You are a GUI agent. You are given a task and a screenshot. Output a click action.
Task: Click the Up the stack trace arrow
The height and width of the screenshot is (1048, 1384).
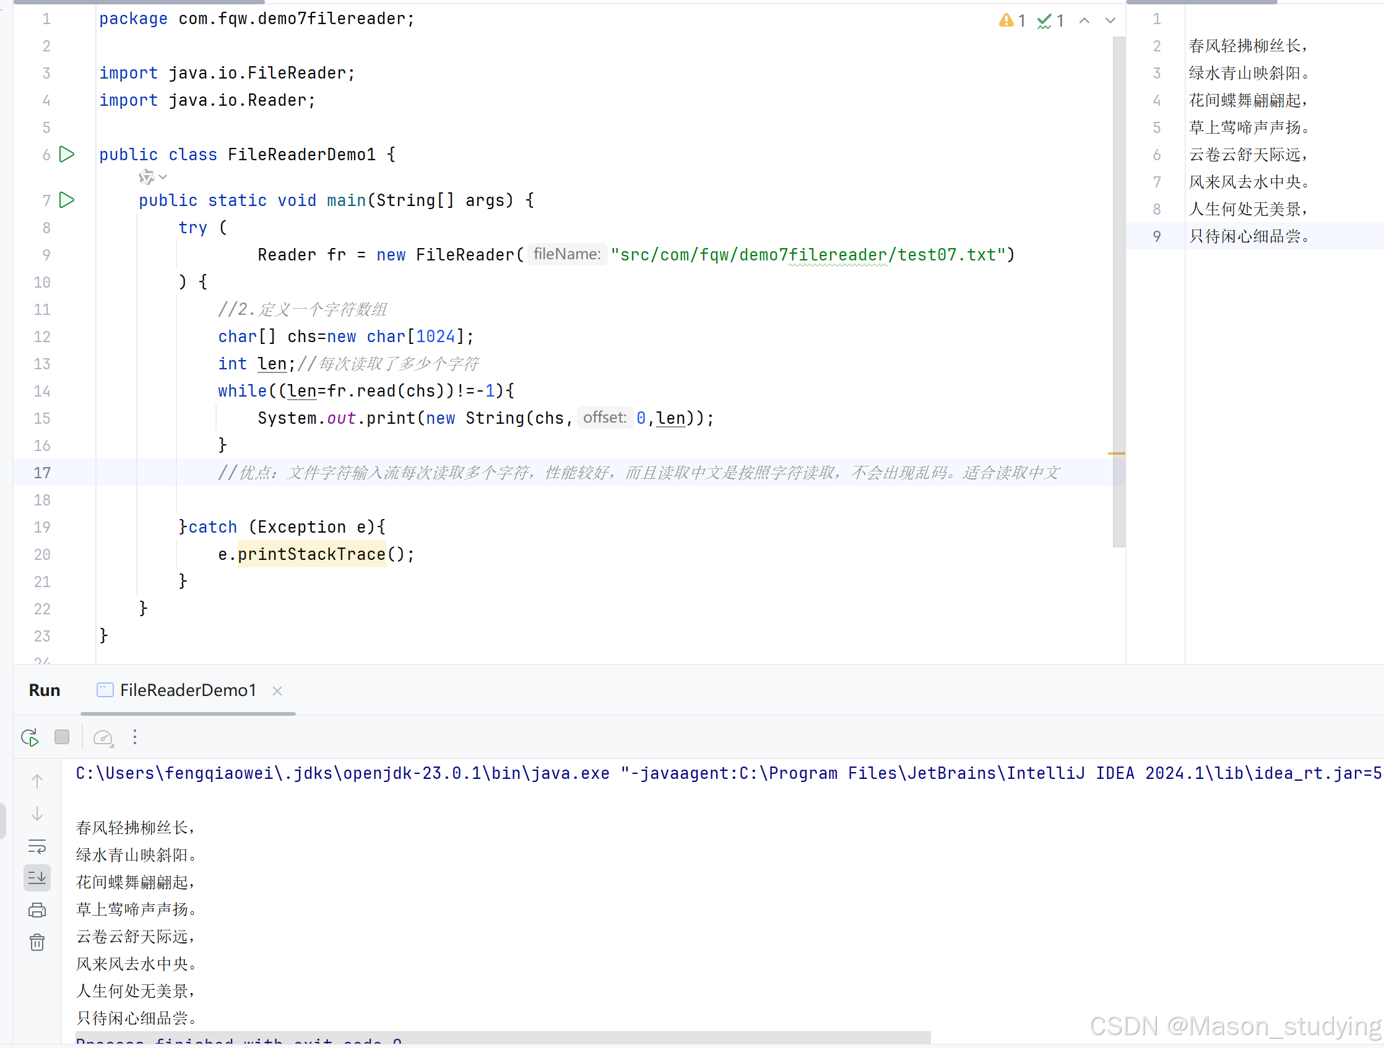[37, 781]
